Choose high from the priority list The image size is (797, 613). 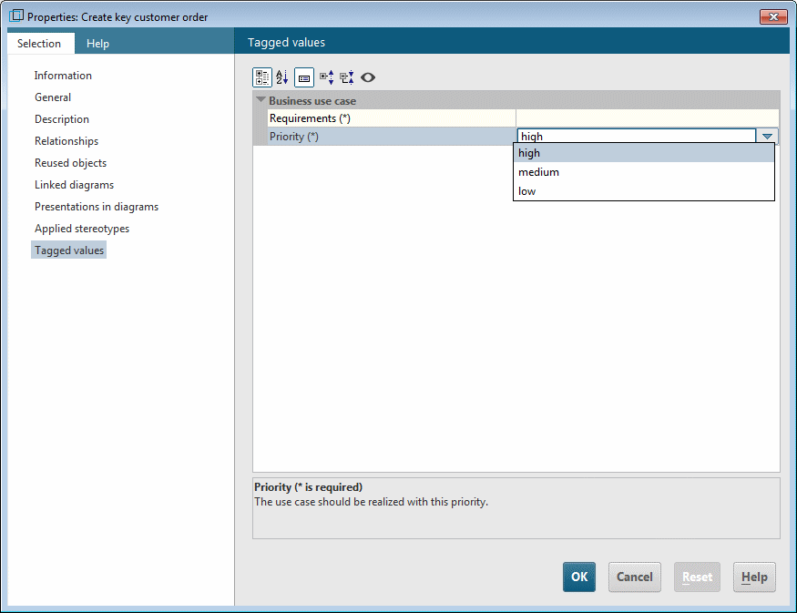click(x=643, y=153)
